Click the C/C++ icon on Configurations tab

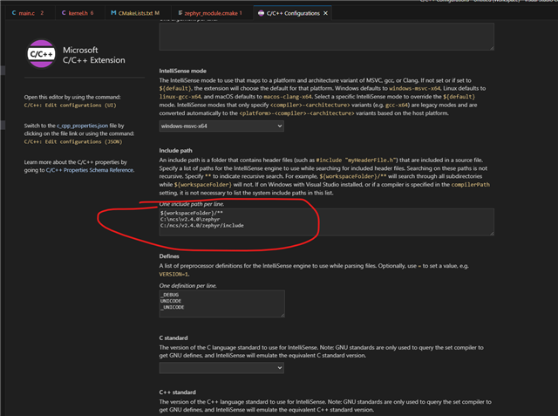click(261, 13)
